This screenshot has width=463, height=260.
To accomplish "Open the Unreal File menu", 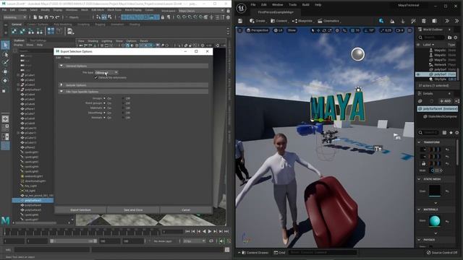I will point(253,5).
